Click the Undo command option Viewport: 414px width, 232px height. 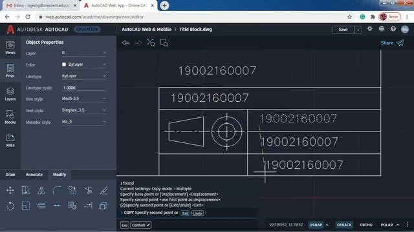[197, 213]
